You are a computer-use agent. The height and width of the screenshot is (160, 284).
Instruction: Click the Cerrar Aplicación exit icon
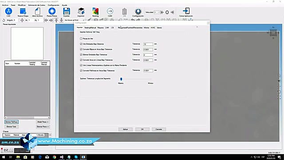coord(186,11)
